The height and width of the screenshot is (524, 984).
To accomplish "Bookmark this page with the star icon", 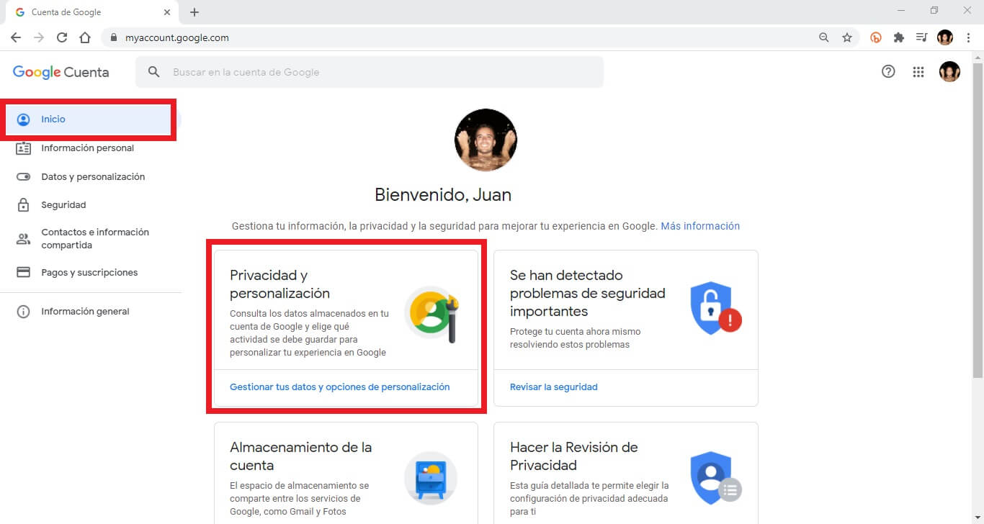I will coord(847,37).
